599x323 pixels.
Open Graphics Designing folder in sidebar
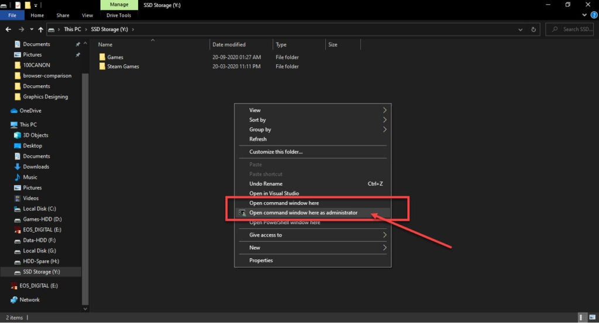point(45,97)
